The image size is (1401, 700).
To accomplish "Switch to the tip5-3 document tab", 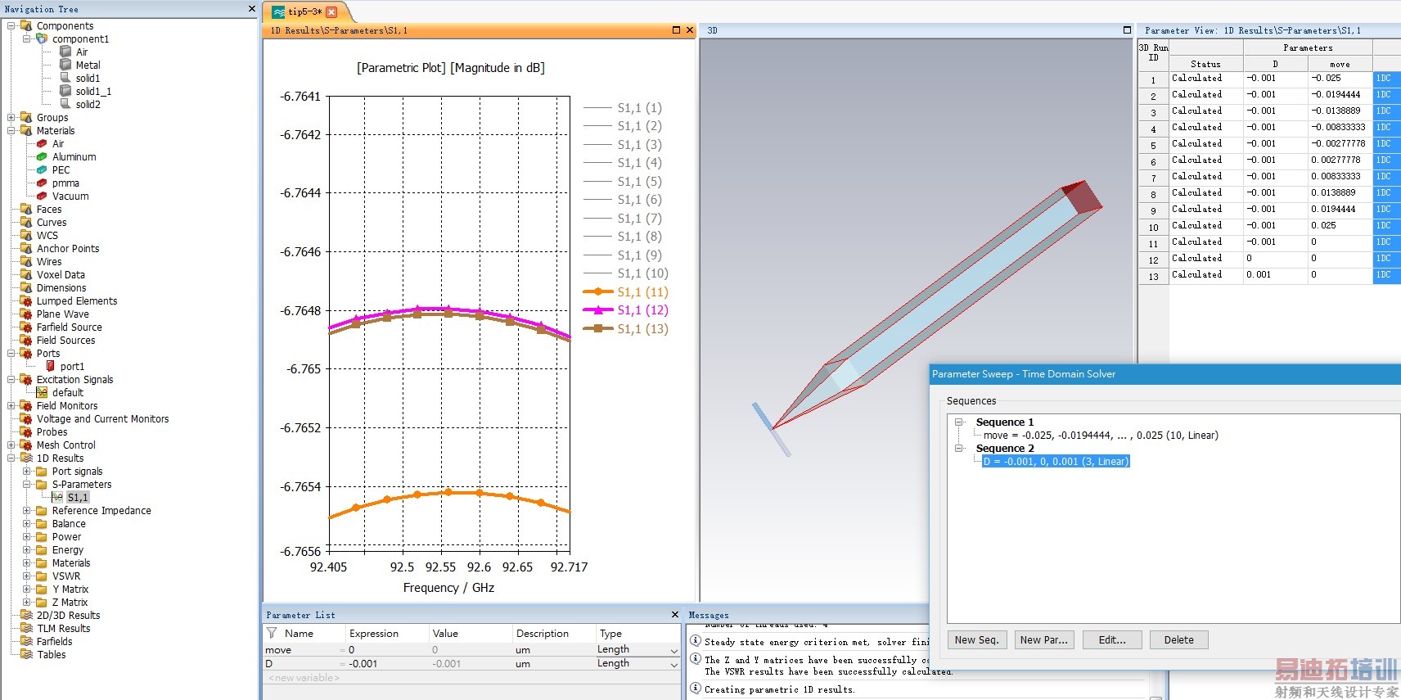I will pos(304,12).
